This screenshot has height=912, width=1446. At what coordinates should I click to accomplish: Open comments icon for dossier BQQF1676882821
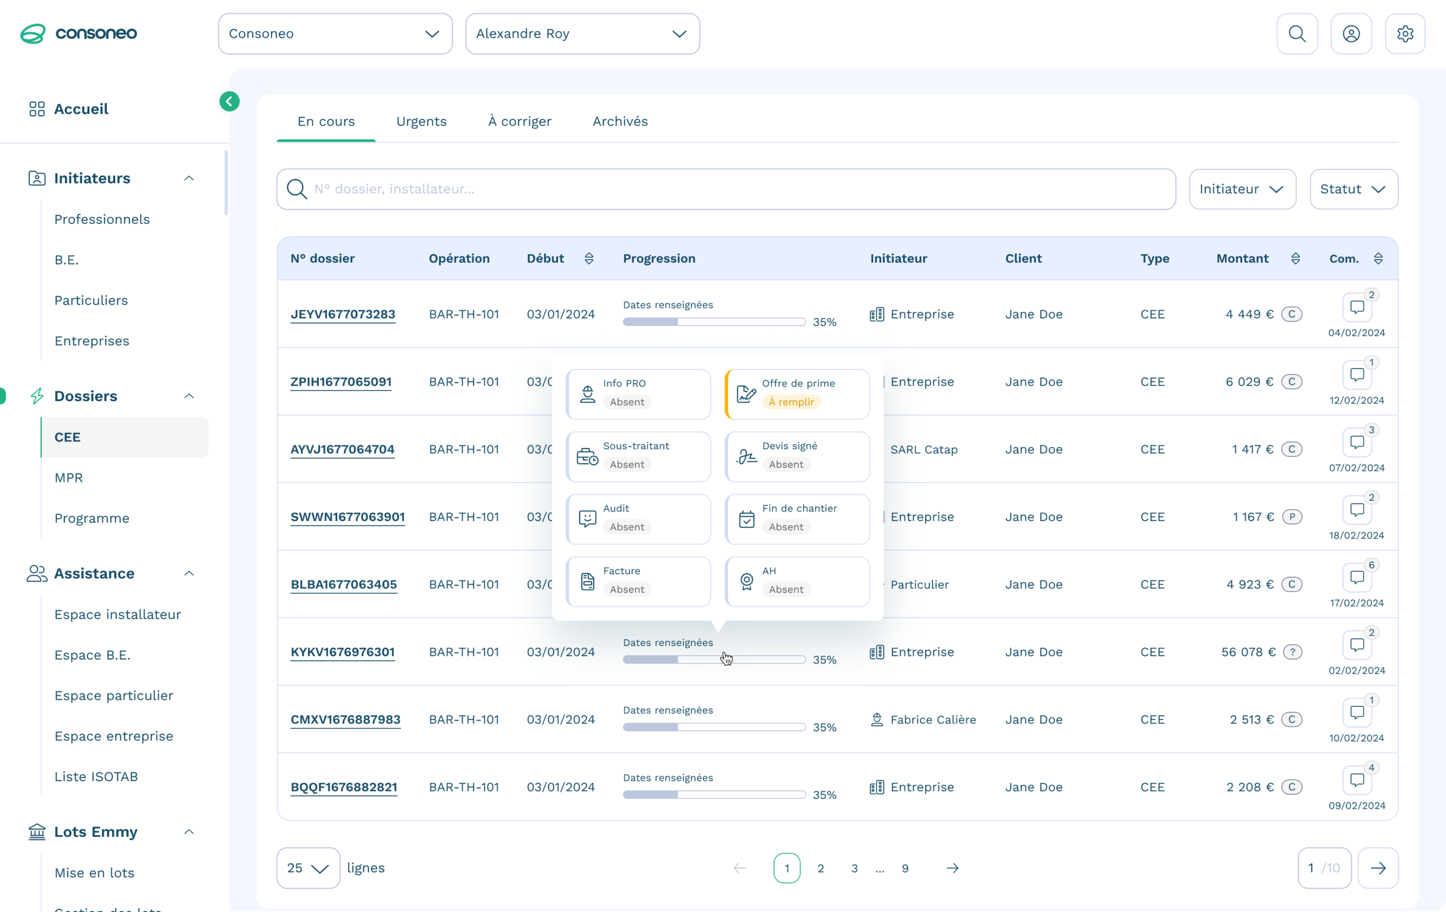tap(1357, 780)
